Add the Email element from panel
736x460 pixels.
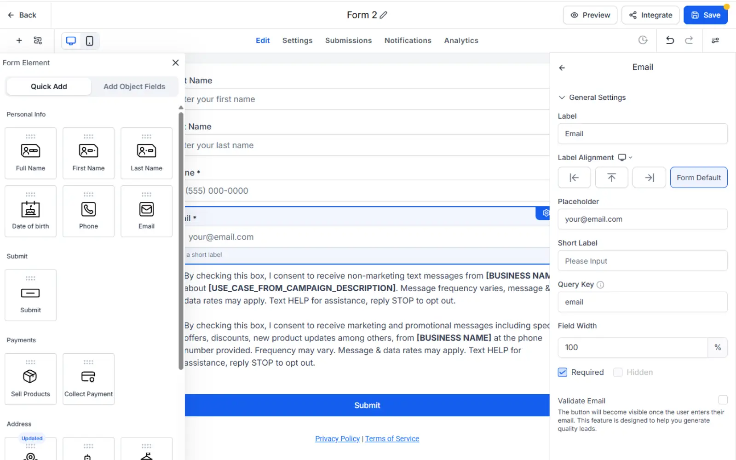click(146, 211)
